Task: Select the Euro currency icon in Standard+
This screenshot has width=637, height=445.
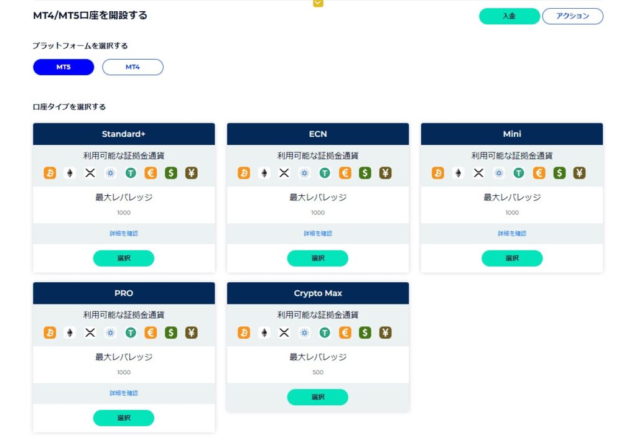Action: pos(150,173)
